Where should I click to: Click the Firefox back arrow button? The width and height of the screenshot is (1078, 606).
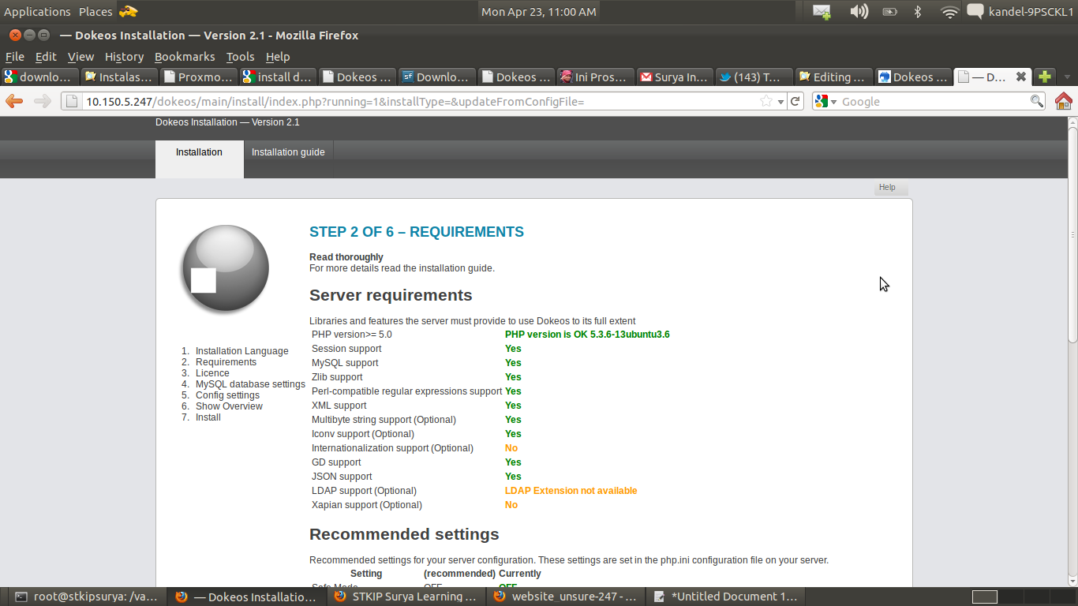coord(14,101)
